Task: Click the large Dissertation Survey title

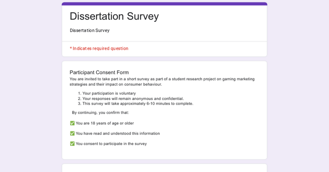Action: click(114, 16)
